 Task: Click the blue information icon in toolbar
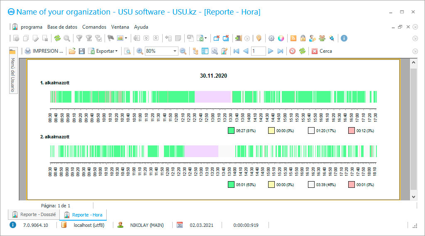point(344,38)
